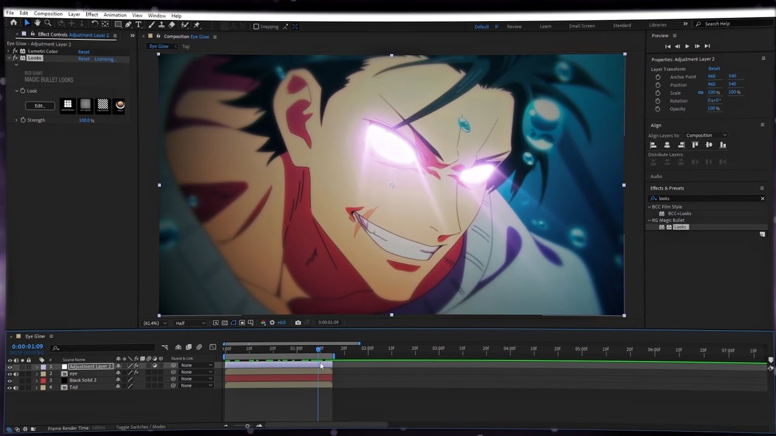The height and width of the screenshot is (436, 776).
Task: Collapse the BCC Film Style category
Action: (x=650, y=207)
